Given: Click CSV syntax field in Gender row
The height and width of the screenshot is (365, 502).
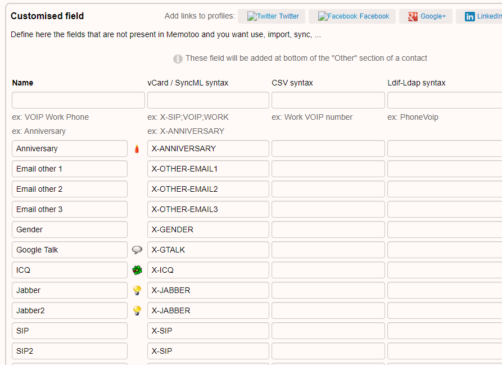Looking at the screenshot, I should coord(328,229).
